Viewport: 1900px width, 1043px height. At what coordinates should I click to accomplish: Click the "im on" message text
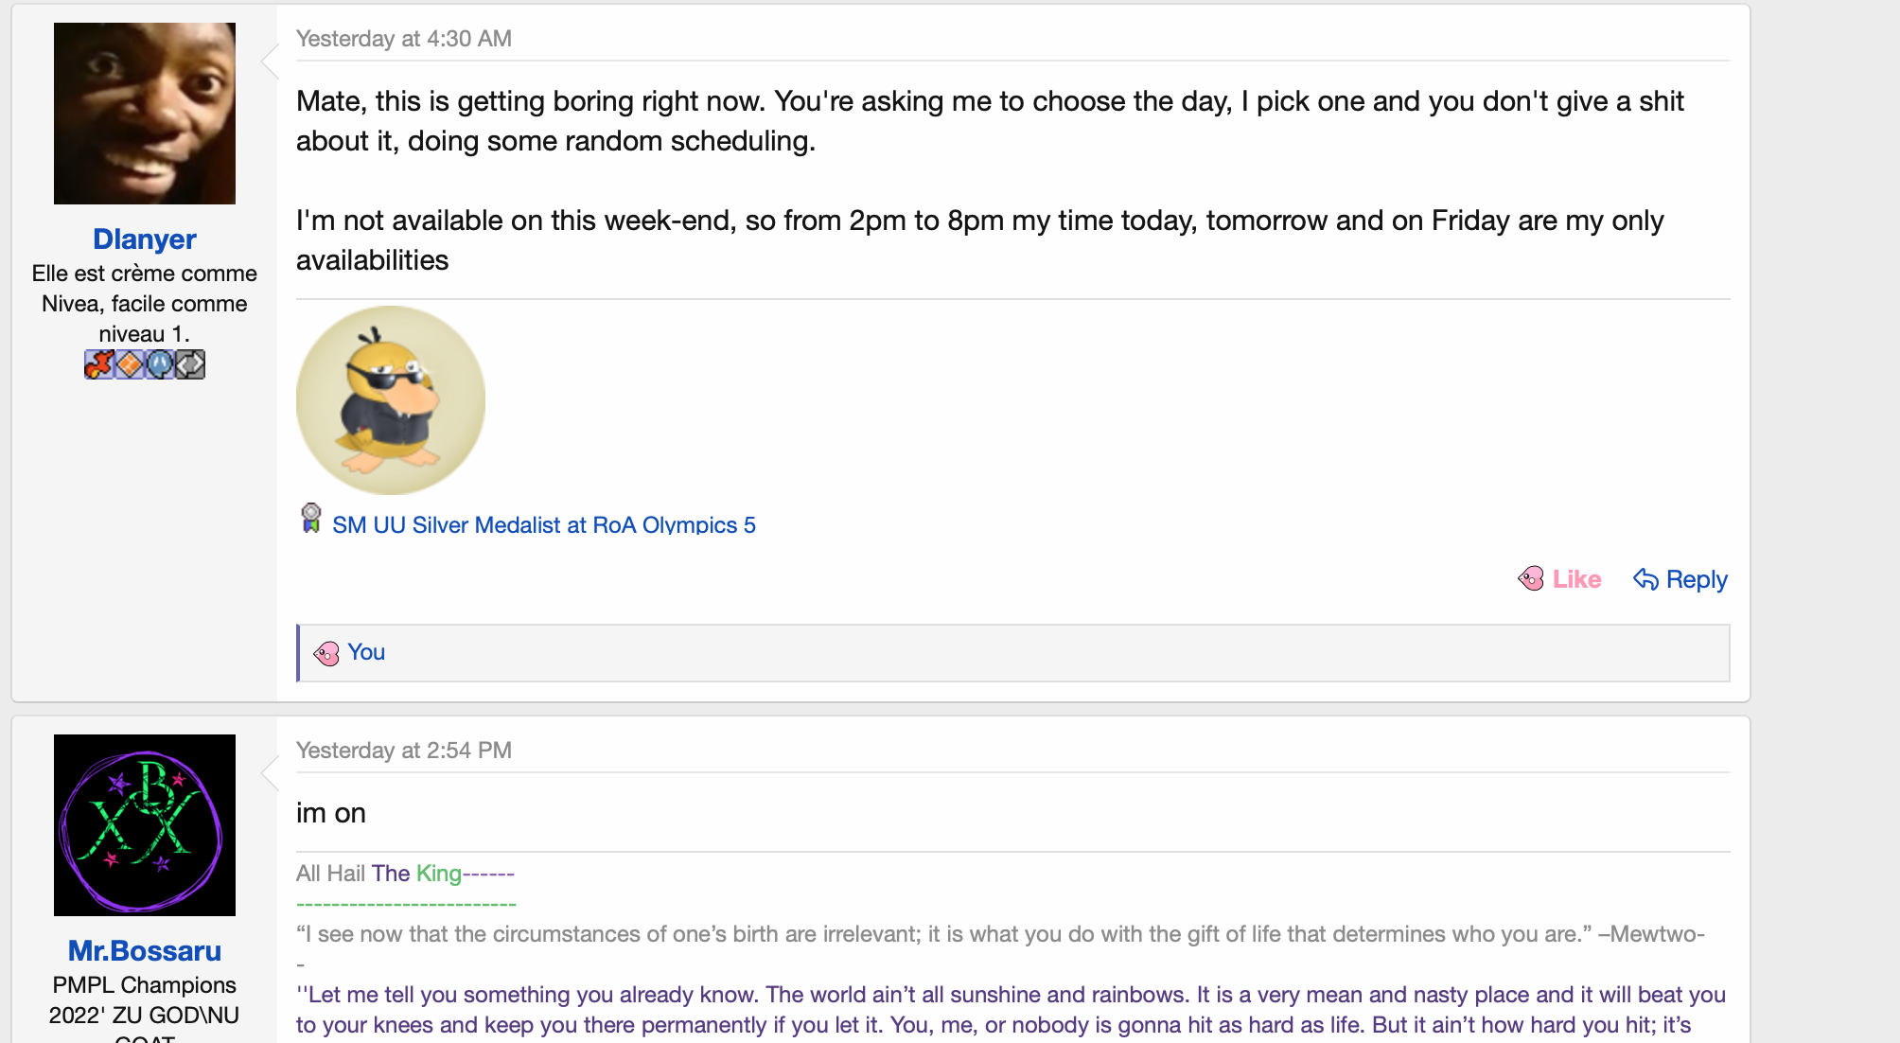click(330, 813)
